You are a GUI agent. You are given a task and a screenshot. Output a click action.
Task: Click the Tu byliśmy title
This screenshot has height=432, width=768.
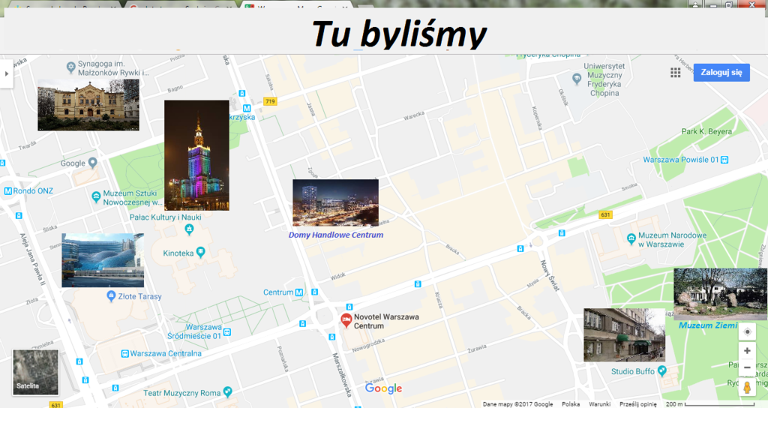399,34
